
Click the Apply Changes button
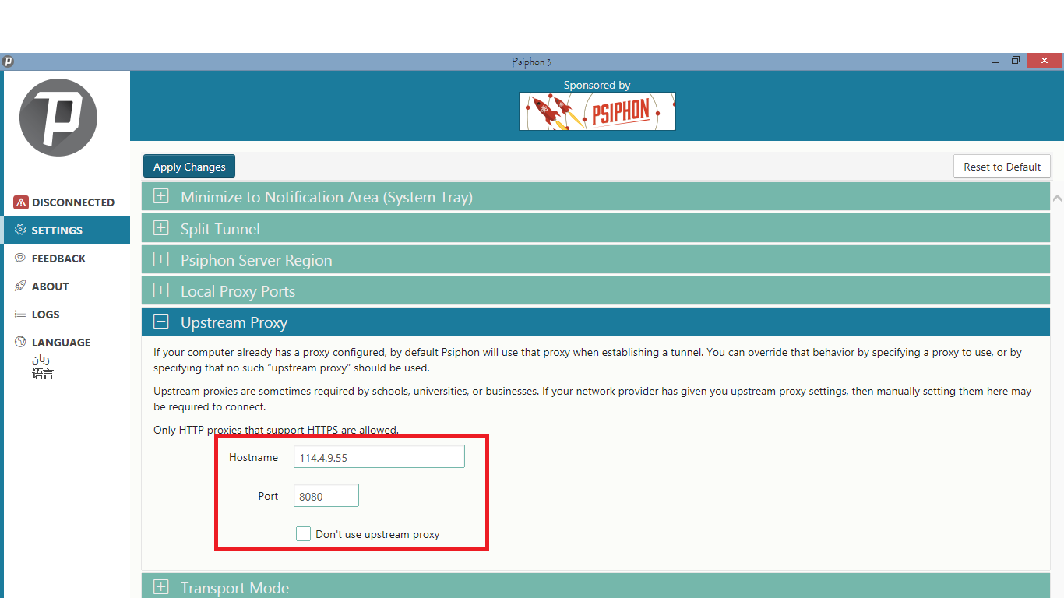tap(189, 167)
